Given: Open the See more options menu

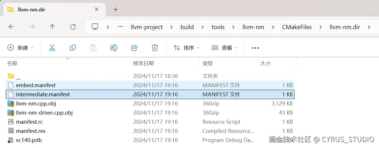Looking at the screenshot, I should (256, 48).
